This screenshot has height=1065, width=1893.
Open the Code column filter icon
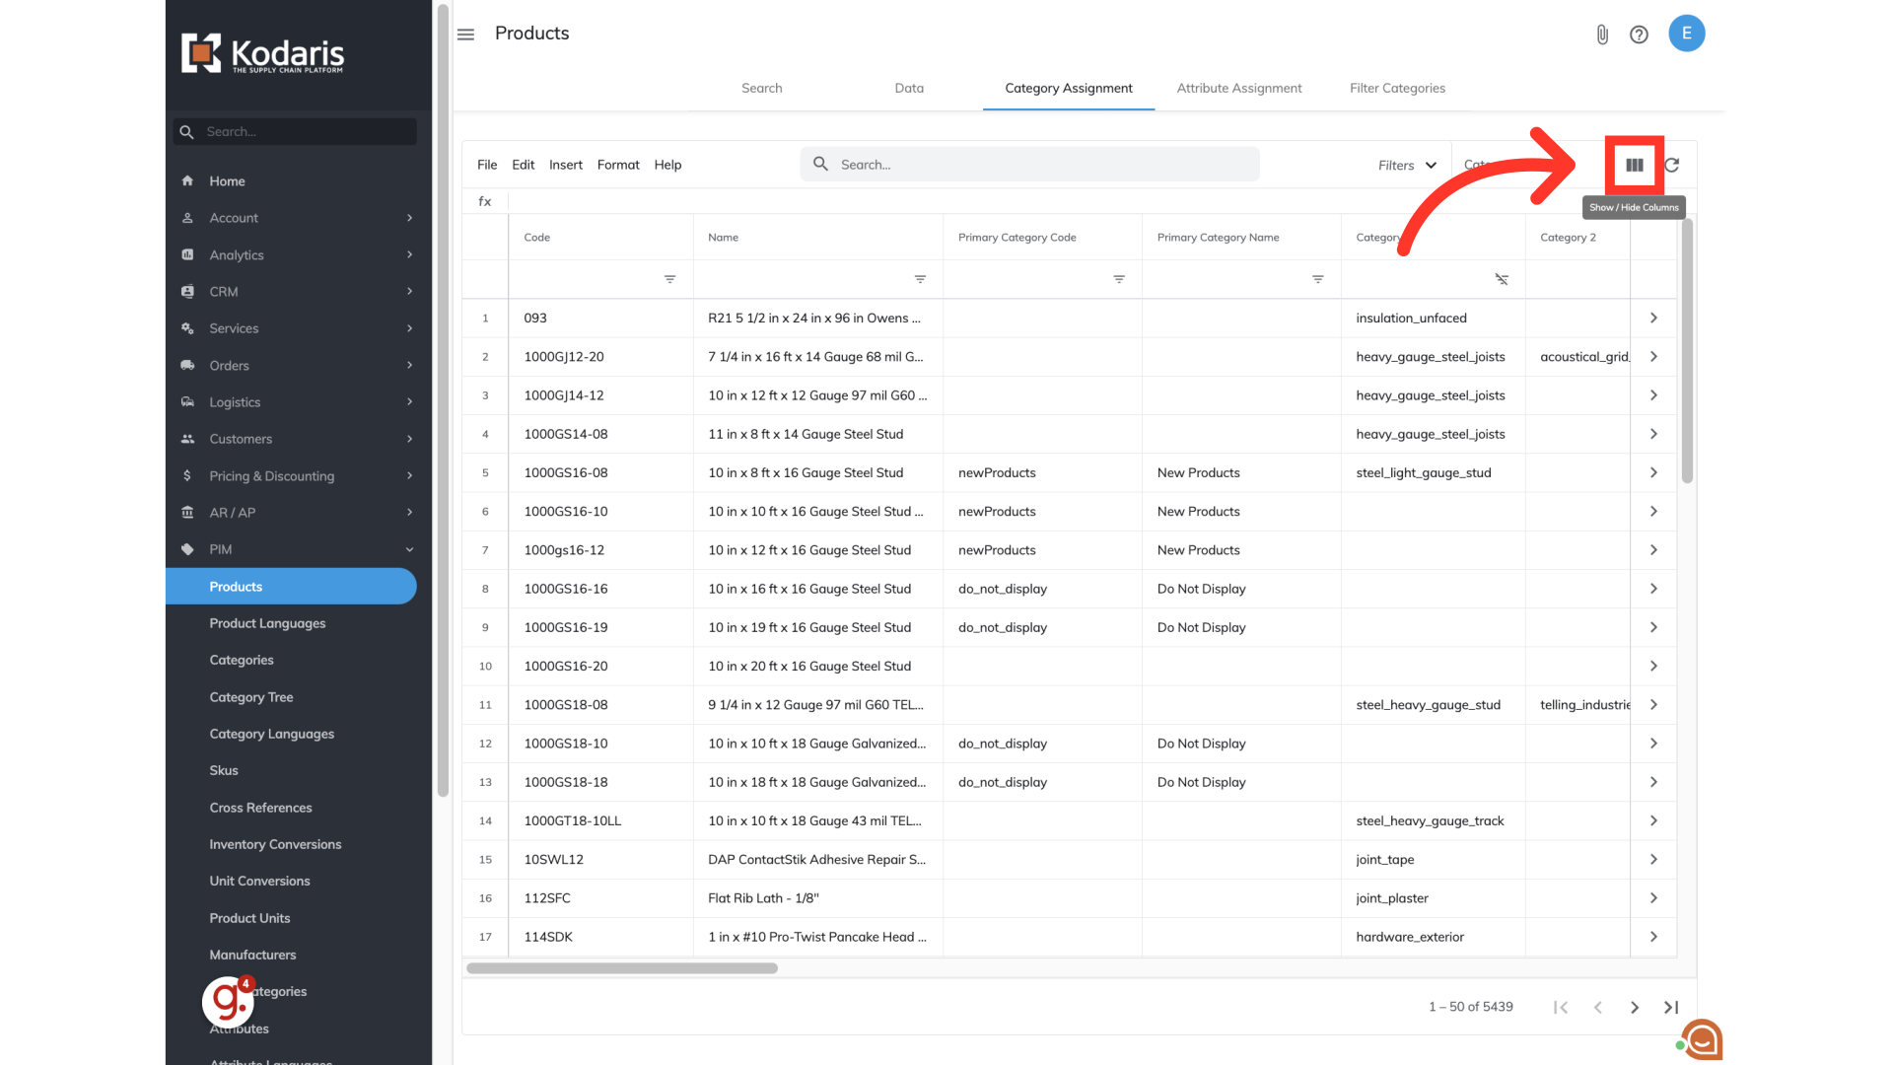[x=669, y=279]
